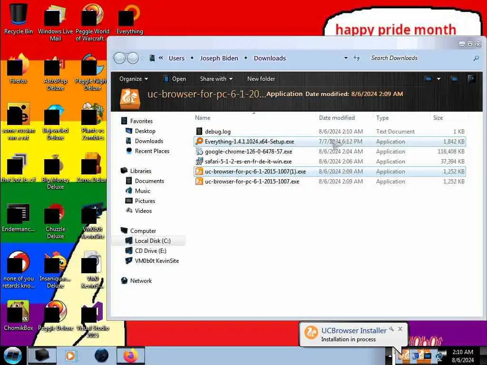This screenshot has width=487, height=365.
Task: Click the help icon in Explorer toolbar
Action: click(471, 79)
